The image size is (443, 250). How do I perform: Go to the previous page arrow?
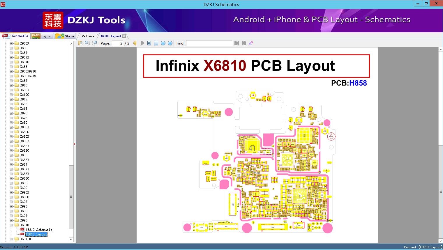tap(135, 43)
